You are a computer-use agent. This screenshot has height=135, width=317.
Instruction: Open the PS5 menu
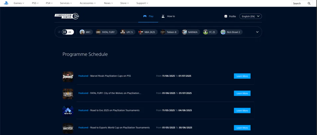(35, 3)
